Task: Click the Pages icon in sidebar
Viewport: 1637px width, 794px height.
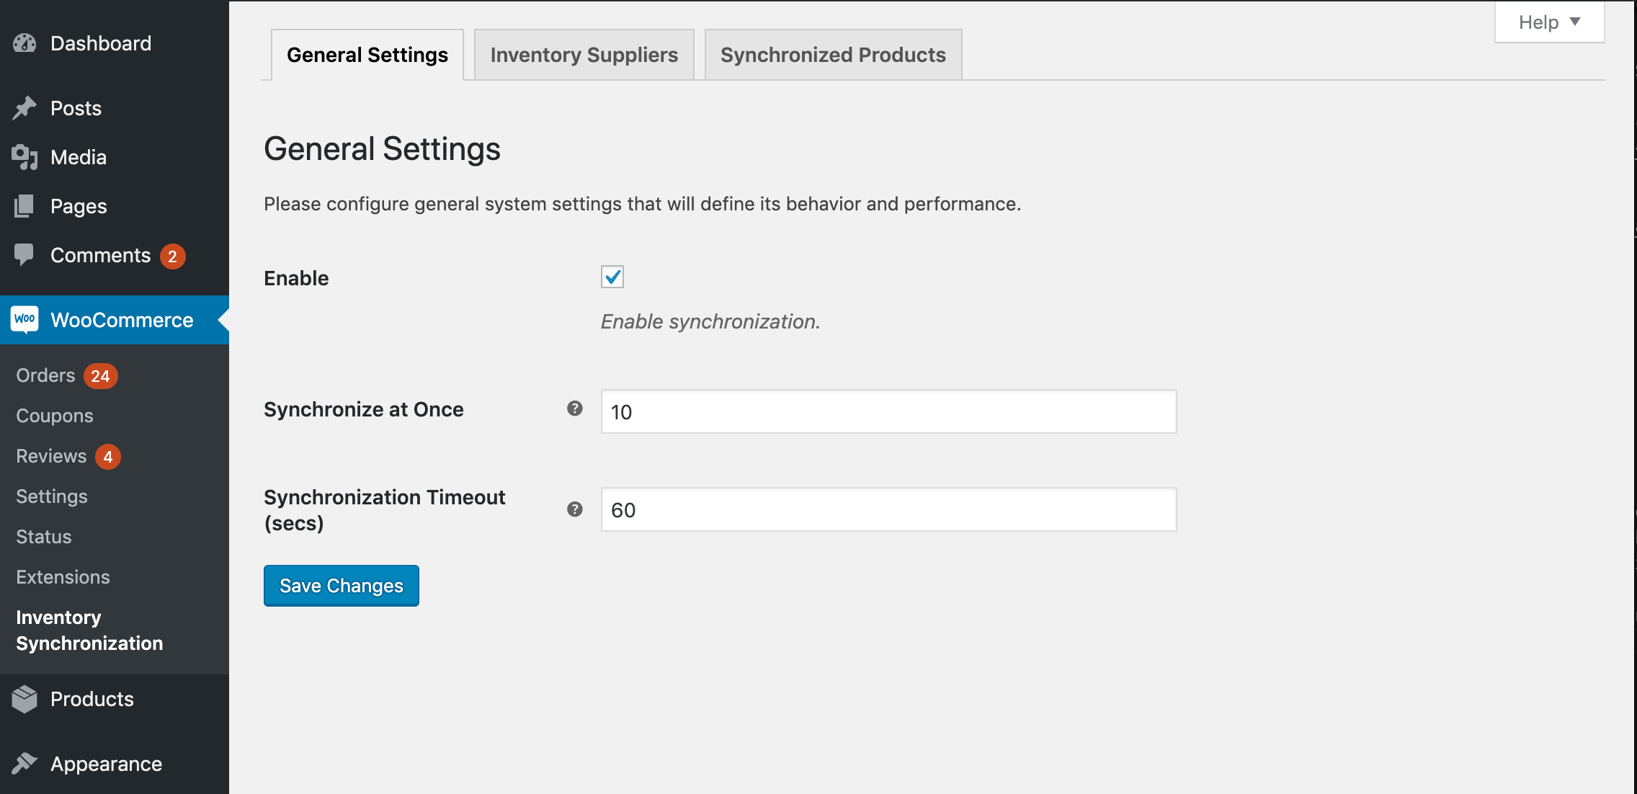Action: (x=24, y=206)
